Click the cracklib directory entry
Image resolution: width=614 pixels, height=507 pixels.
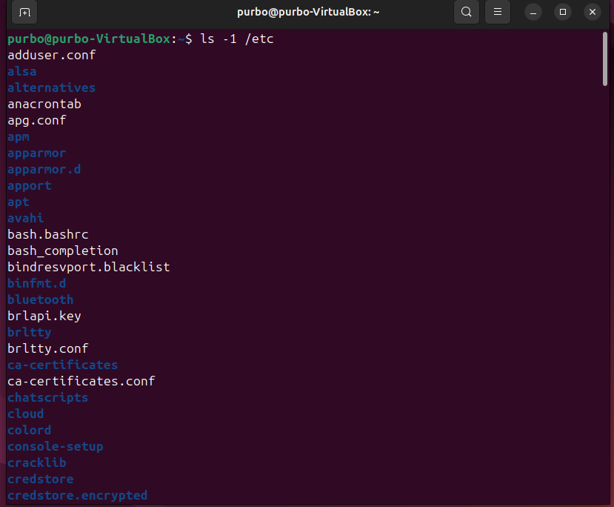point(37,463)
